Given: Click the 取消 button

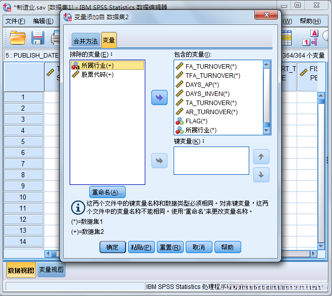Looking at the screenshot, I should tap(199, 247).
